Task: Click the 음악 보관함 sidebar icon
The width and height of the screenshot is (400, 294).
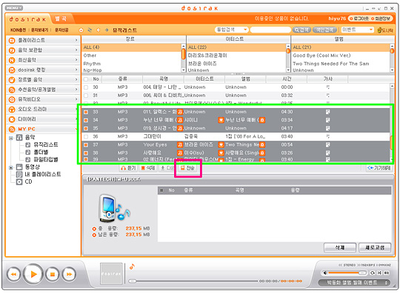Action: [12, 50]
